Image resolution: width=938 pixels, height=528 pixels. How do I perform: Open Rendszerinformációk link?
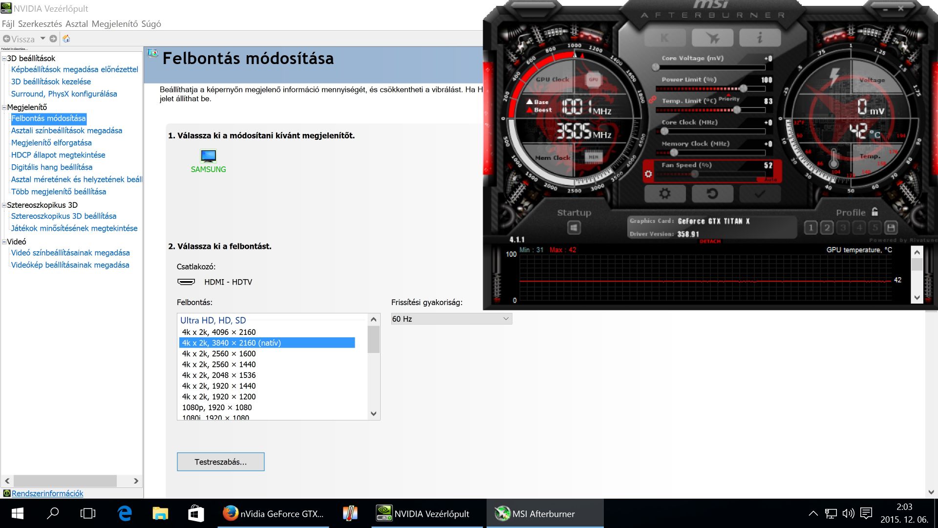[47, 493]
